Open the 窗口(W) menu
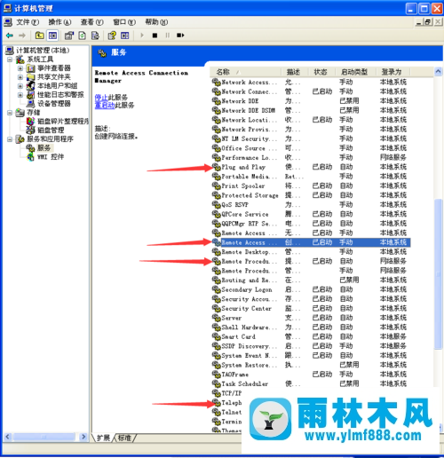The image size is (444, 458). [x=124, y=22]
